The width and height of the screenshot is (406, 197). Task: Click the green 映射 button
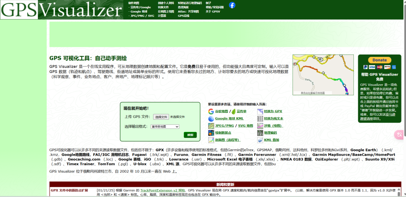[x=190, y=135]
